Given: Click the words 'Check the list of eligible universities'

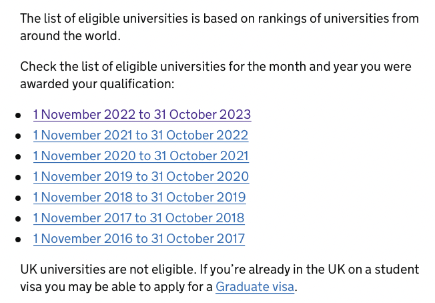Looking at the screenshot, I should 123,67.
